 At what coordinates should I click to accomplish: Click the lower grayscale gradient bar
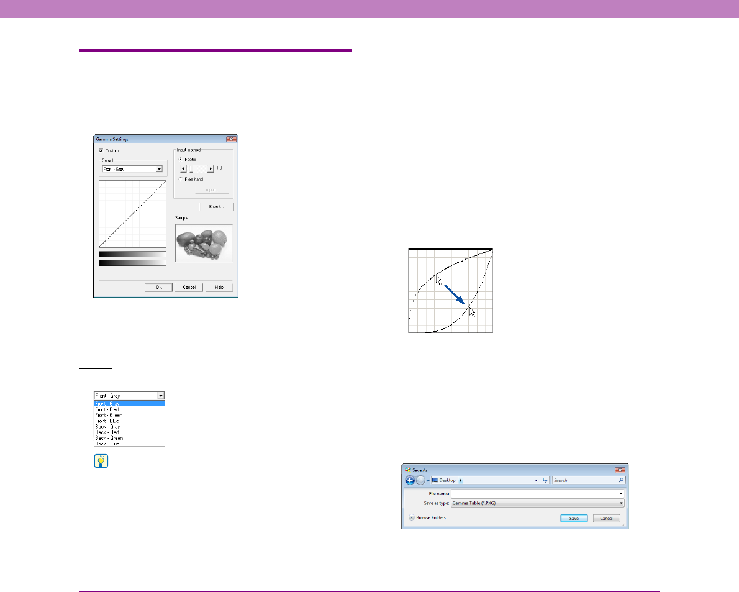coord(132,263)
